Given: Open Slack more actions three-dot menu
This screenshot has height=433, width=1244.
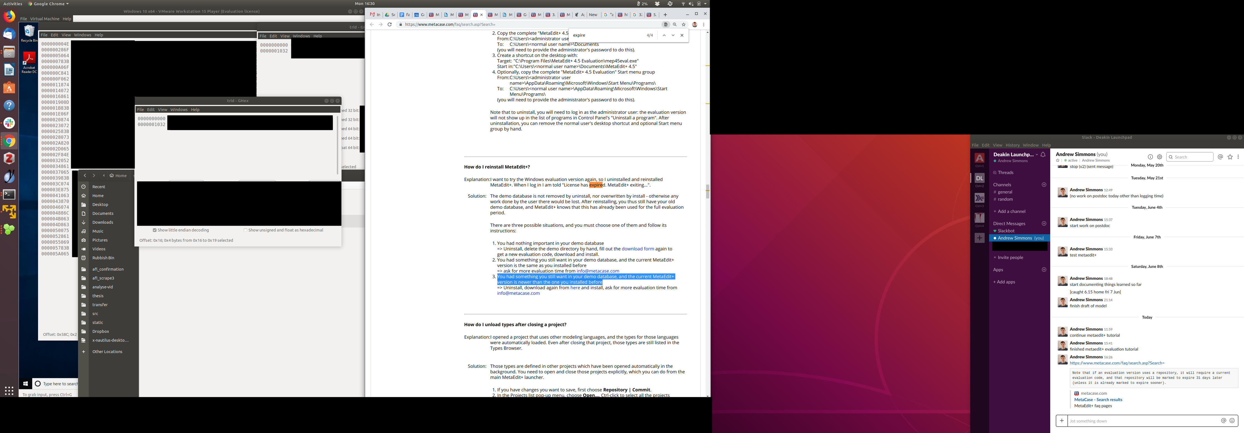Looking at the screenshot, I should (x=1238, y=157).
